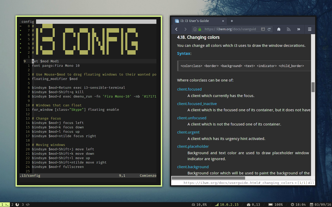Reload the i3 User's Guide page

point(269,29)
